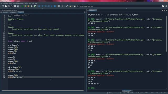Click the symbol finder icon
The image size is (168, 94).
[x=18, y=6]
